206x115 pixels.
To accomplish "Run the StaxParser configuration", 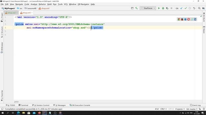I will 159,8.
